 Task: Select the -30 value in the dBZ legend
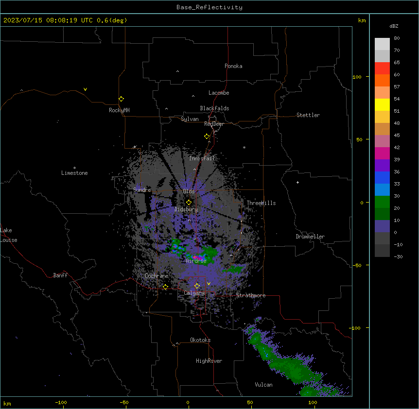click(x=398, y=257)
